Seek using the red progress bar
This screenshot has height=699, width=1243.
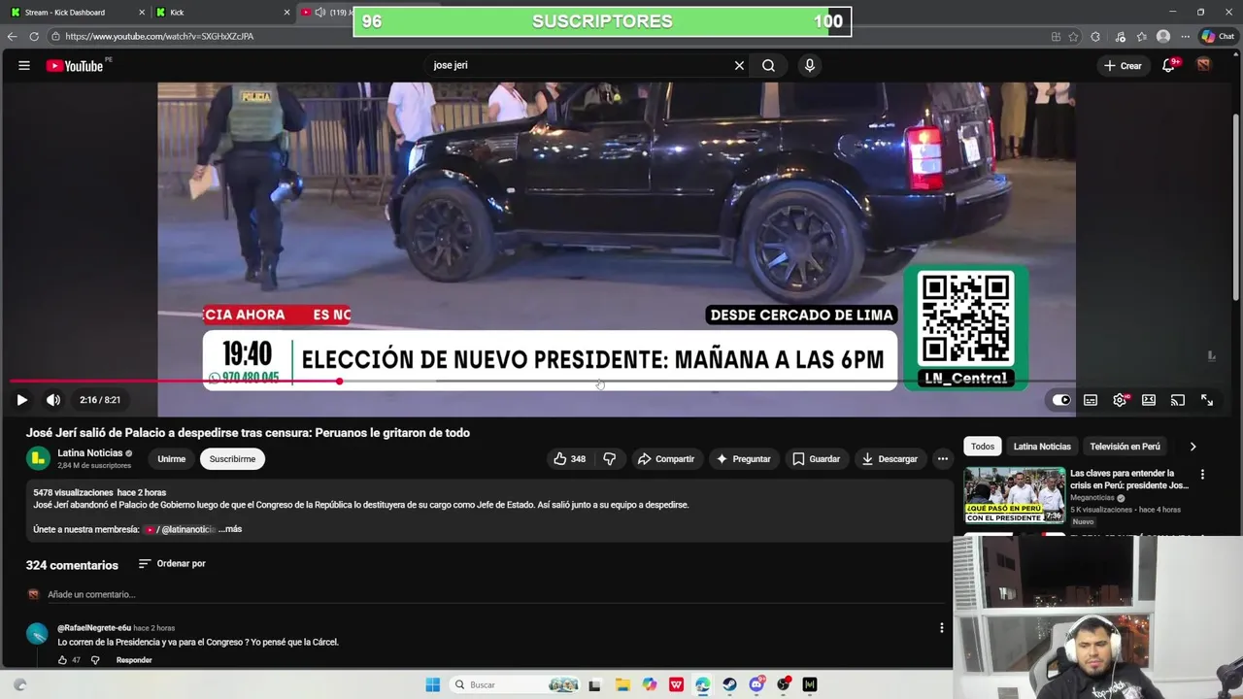coord(621,381)
